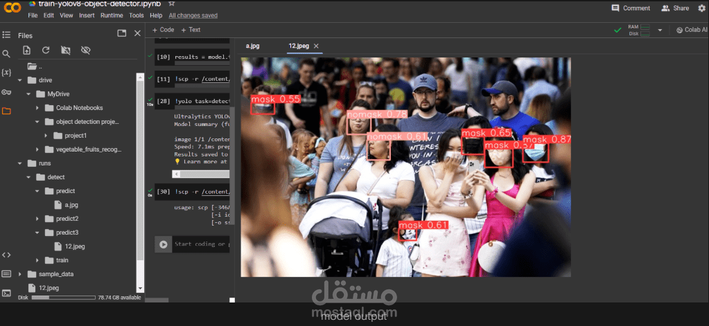The height and width of the screenshot is (326, 709).
Task: Collapse the detect folder
Action: 28,177
